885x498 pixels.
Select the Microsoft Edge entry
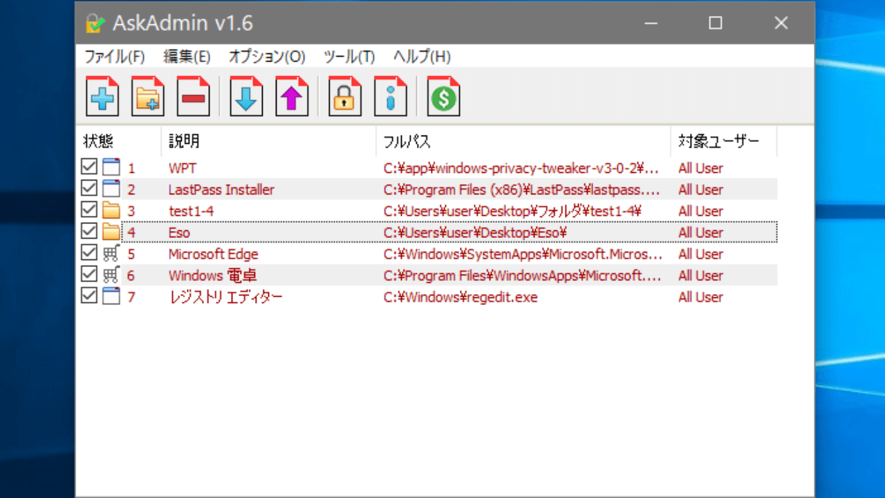coord(213,254)
